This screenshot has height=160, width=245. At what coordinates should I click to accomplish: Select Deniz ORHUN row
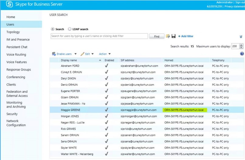(x=147, y=85)
